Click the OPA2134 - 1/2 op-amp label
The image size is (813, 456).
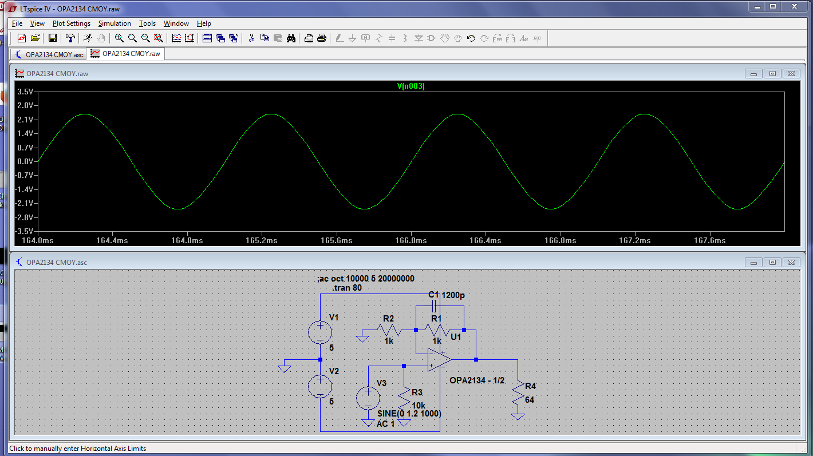click(x=477, y=380)
